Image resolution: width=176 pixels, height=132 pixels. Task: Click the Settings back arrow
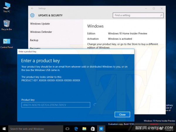tap(32, 9)
